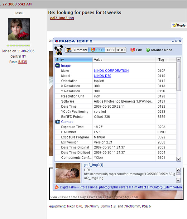Click the Adobe Photoshop Elements value
Image resolution: width=187 pixels, height=219 pixels.
click(x=124, y=101)
